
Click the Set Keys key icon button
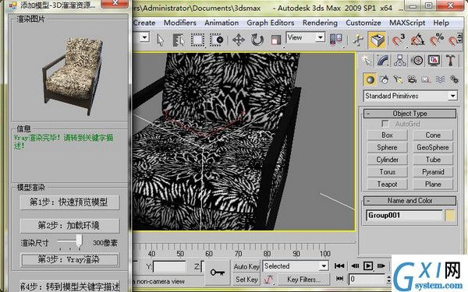218,272
